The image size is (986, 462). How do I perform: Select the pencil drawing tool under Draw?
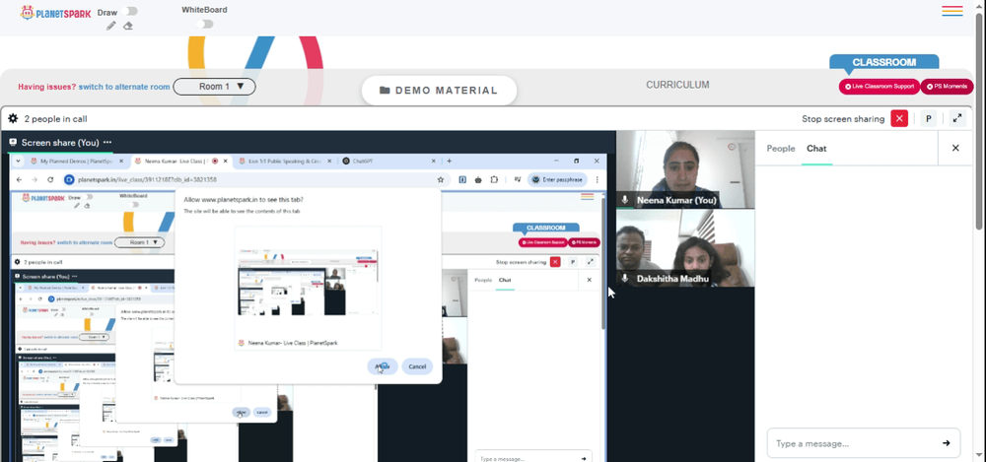pyautogui.click(x=111, y=26)
